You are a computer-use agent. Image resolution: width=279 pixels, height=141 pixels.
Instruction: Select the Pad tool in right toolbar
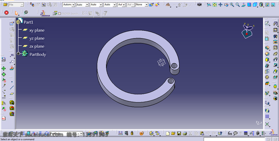pyautogui.click(x=275, y=24)
